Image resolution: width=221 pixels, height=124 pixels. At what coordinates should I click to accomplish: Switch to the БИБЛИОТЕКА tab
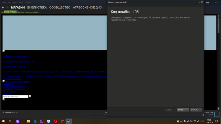point(37,7)
